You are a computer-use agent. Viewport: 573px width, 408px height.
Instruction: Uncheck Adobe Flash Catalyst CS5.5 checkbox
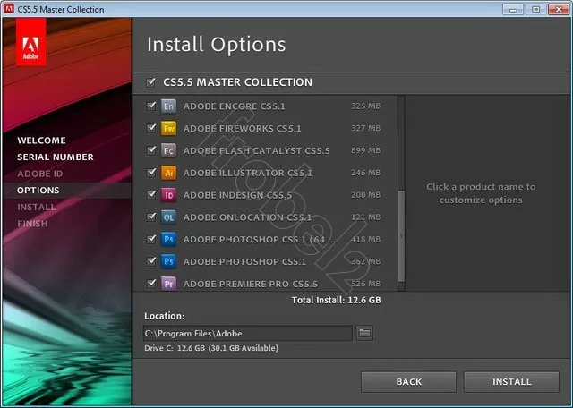151,150
